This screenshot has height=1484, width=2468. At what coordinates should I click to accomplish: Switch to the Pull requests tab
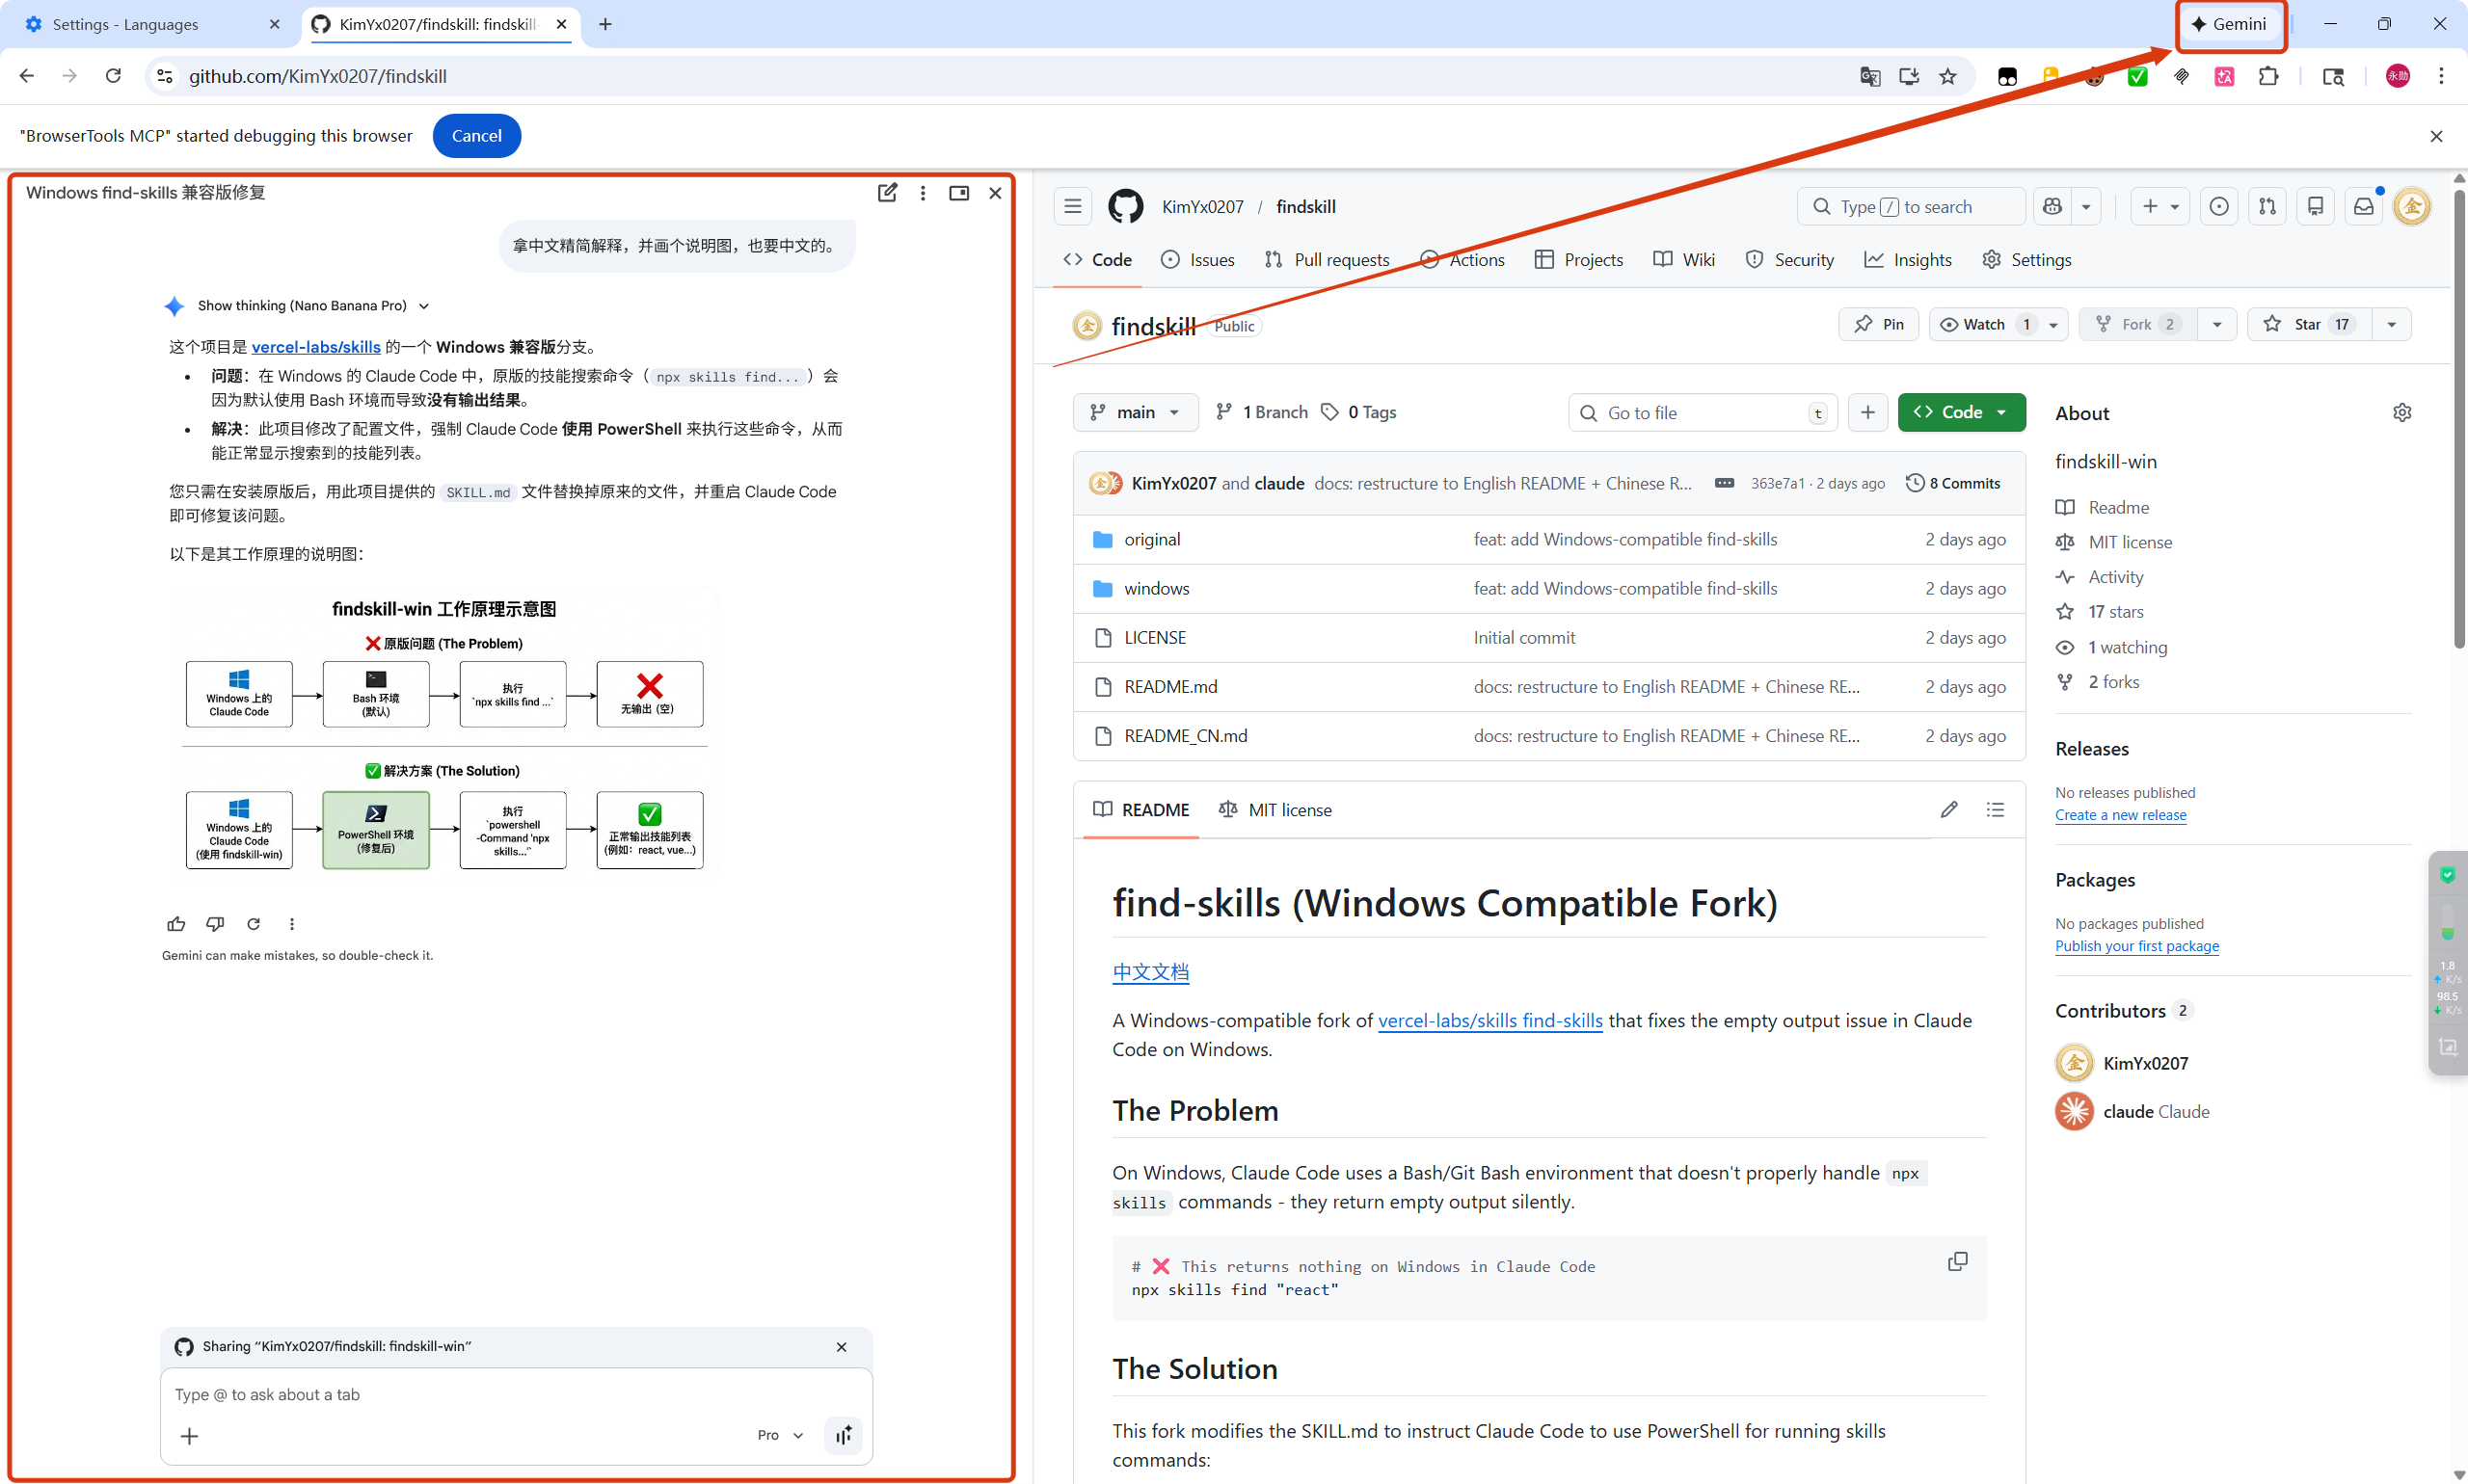point(1328,260)
